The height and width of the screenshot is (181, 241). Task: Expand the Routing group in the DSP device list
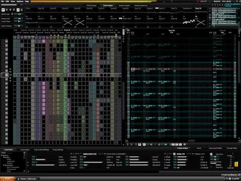click(x=4, y=157)
